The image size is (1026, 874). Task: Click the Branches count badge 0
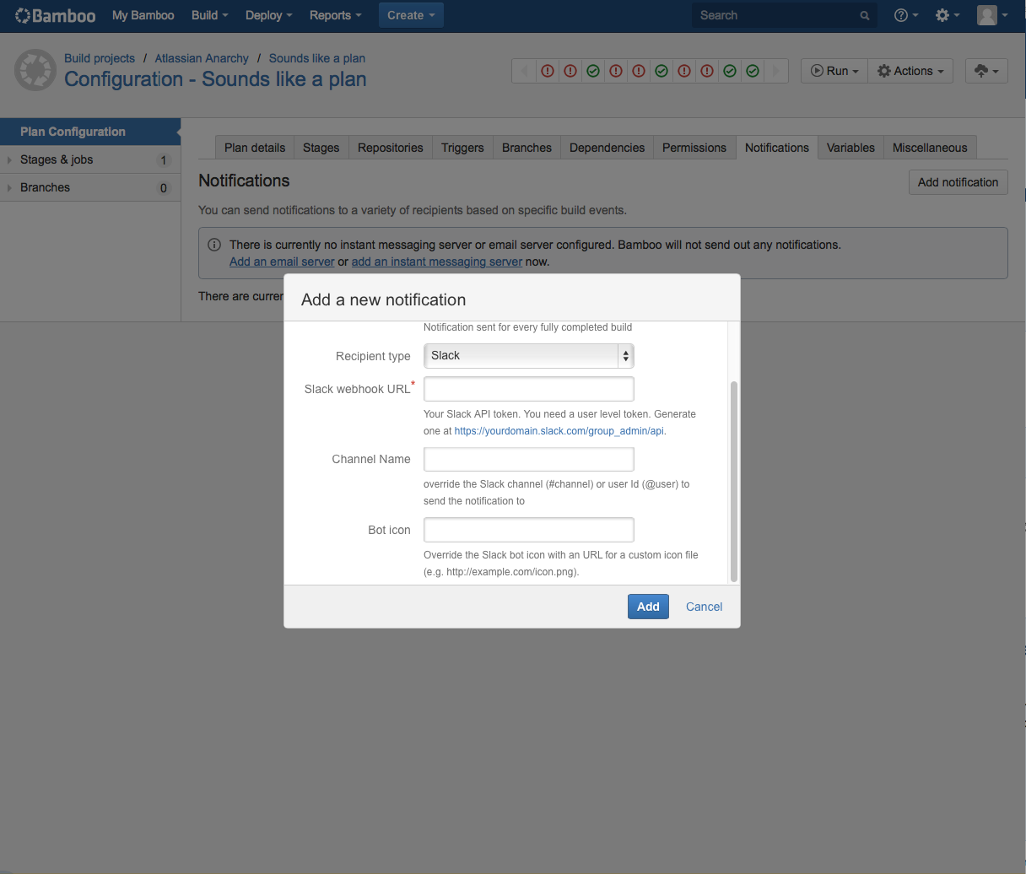[x=164, y=188]
